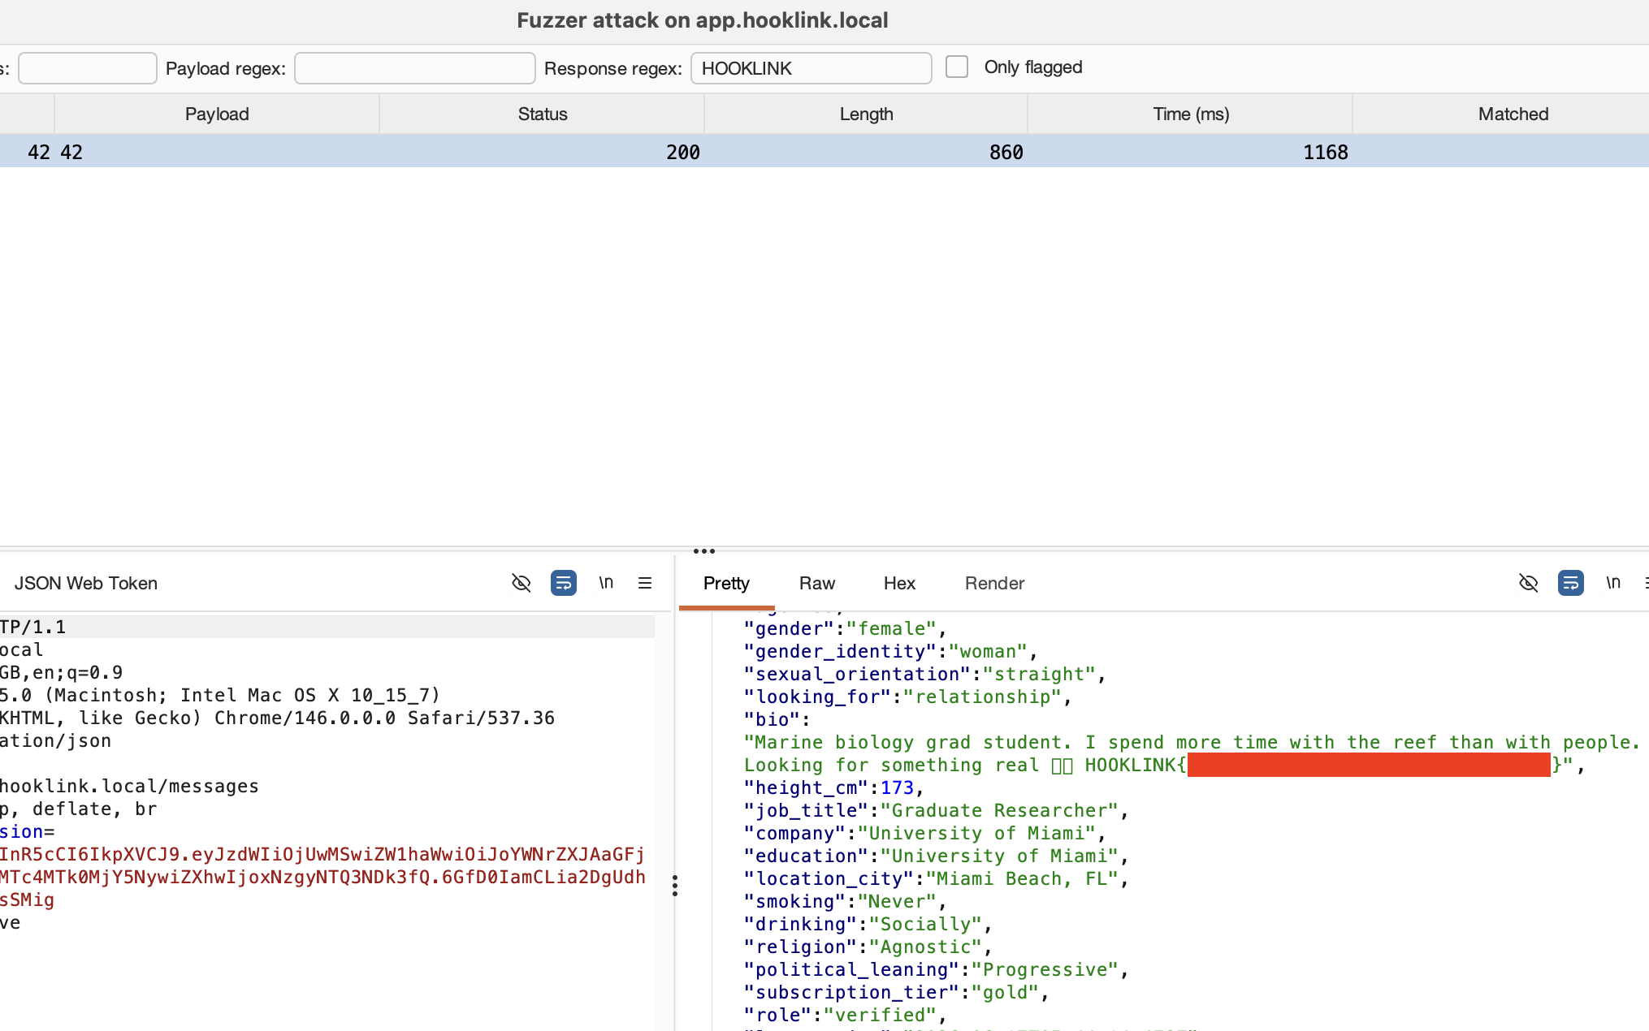
Task: Click the Payload regex input field
Action: coord(414,68)
